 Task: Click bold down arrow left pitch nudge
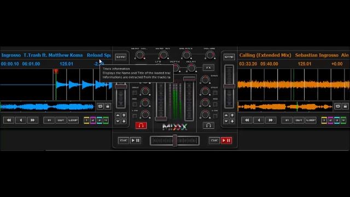click(124, 121)
